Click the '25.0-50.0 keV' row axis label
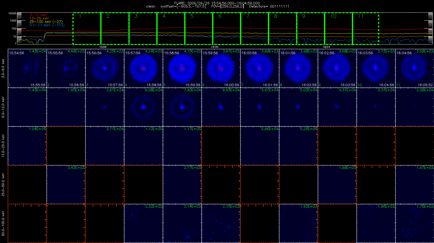The height and width of the screenshot is (243, 434). click(3, 185)
